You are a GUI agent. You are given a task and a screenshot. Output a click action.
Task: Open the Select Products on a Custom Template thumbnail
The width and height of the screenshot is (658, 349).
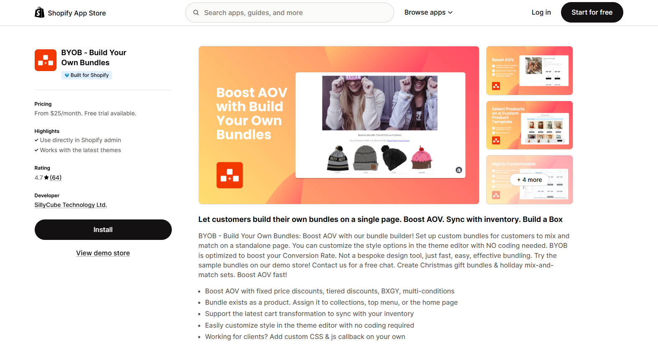click(x=530, y=125)
